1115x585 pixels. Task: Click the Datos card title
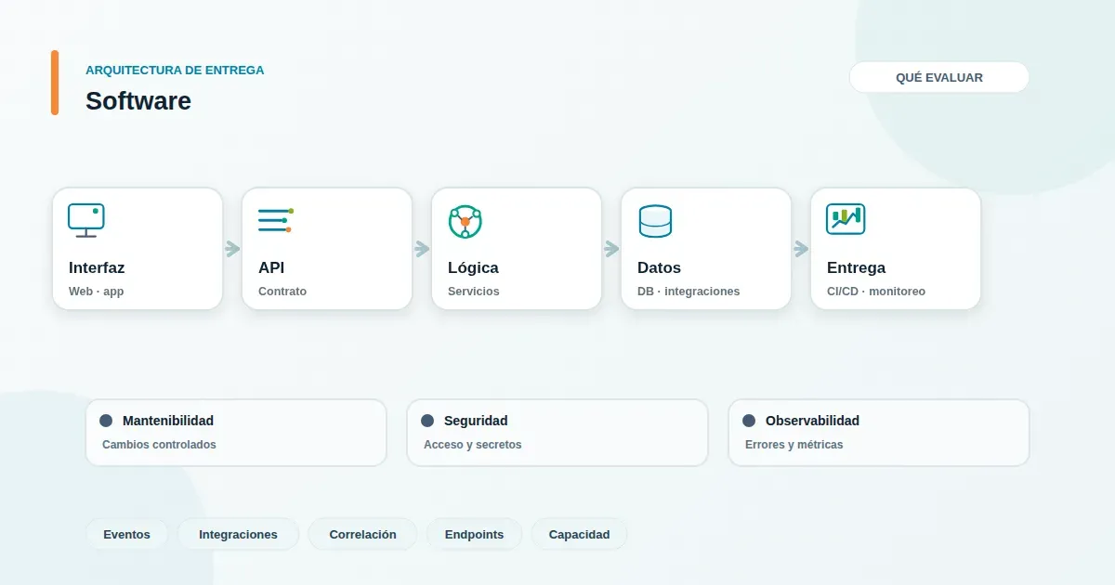659,267
